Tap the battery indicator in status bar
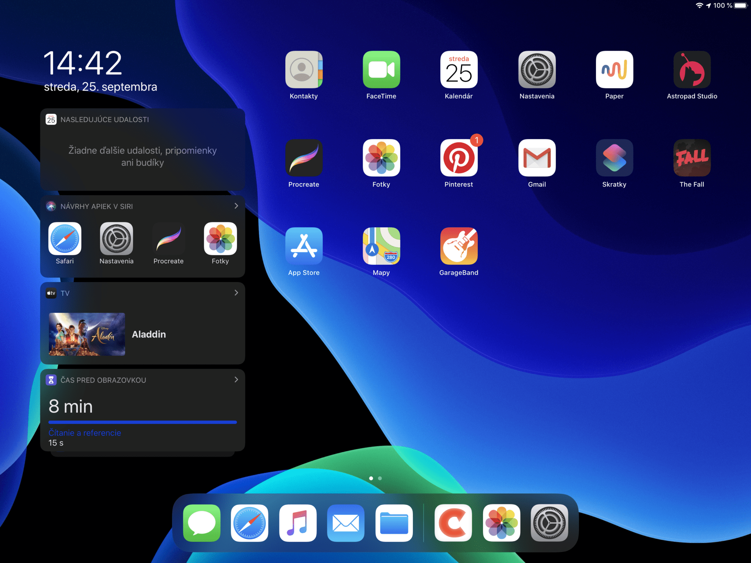 click(x=740, y=6)
